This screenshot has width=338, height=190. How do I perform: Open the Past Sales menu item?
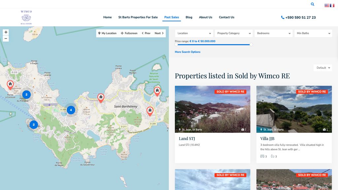point(172,17)
